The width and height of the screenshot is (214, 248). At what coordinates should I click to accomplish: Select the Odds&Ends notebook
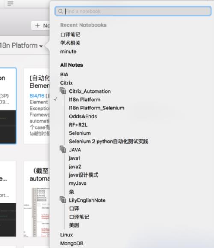[83, 116]
